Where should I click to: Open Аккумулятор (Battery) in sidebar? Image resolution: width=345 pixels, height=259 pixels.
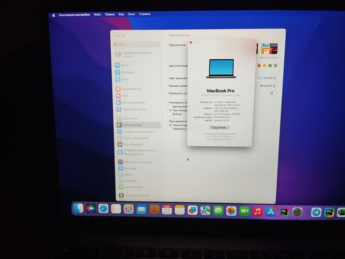[131, 187]
